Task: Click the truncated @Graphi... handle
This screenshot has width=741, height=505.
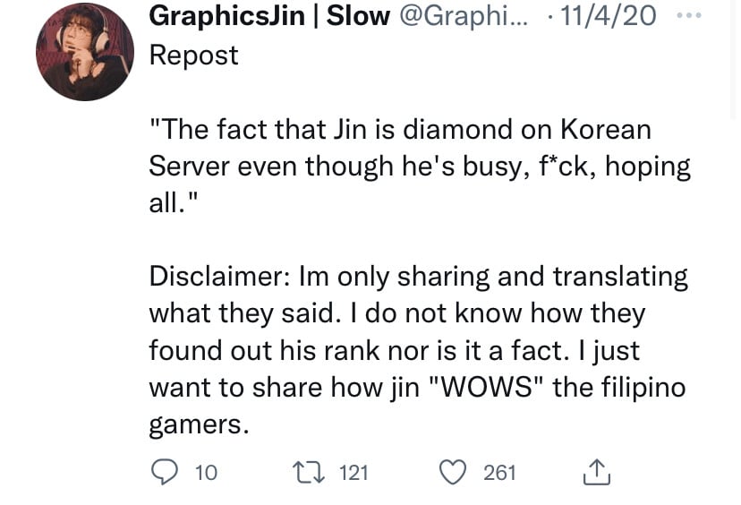Action: (464, 16)
